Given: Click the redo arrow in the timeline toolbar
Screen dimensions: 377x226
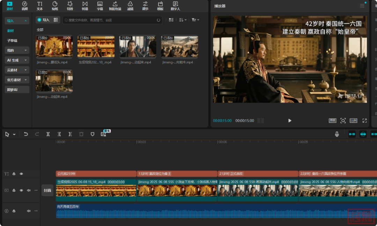Looking at the screenshot, I should click(37, 134).
